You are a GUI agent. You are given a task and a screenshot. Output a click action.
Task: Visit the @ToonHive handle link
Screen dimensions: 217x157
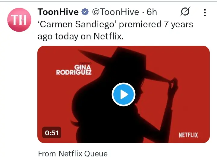(x=115, y=12)
